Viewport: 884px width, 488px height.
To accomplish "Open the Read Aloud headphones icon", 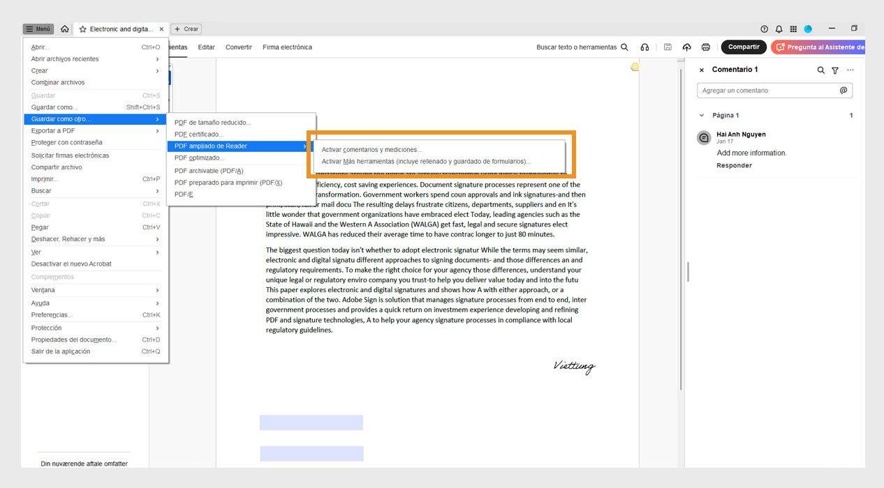I will pyautogui.click(x=644, y=47).
